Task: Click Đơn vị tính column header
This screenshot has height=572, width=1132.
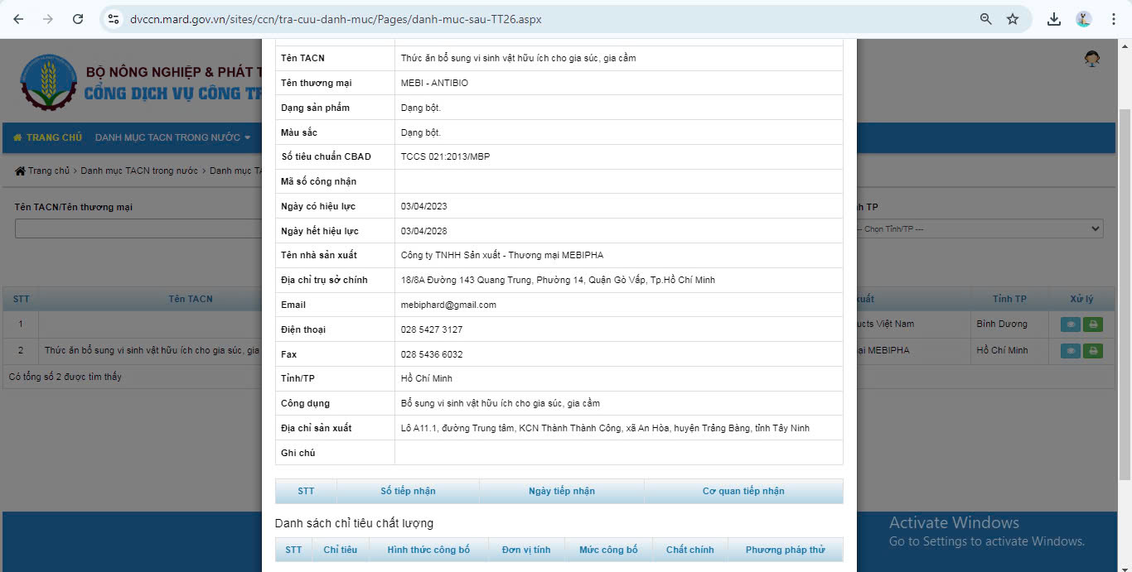Action: [x=526, y=550]
